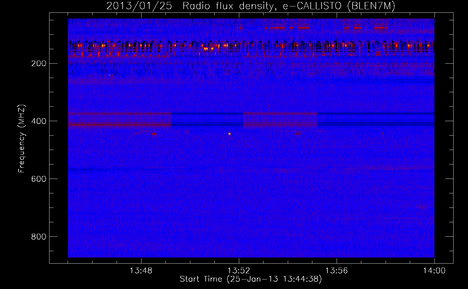Click the 400 frequency tick label
The width and height of the screenshot is (468, 289).
point(38,121)
